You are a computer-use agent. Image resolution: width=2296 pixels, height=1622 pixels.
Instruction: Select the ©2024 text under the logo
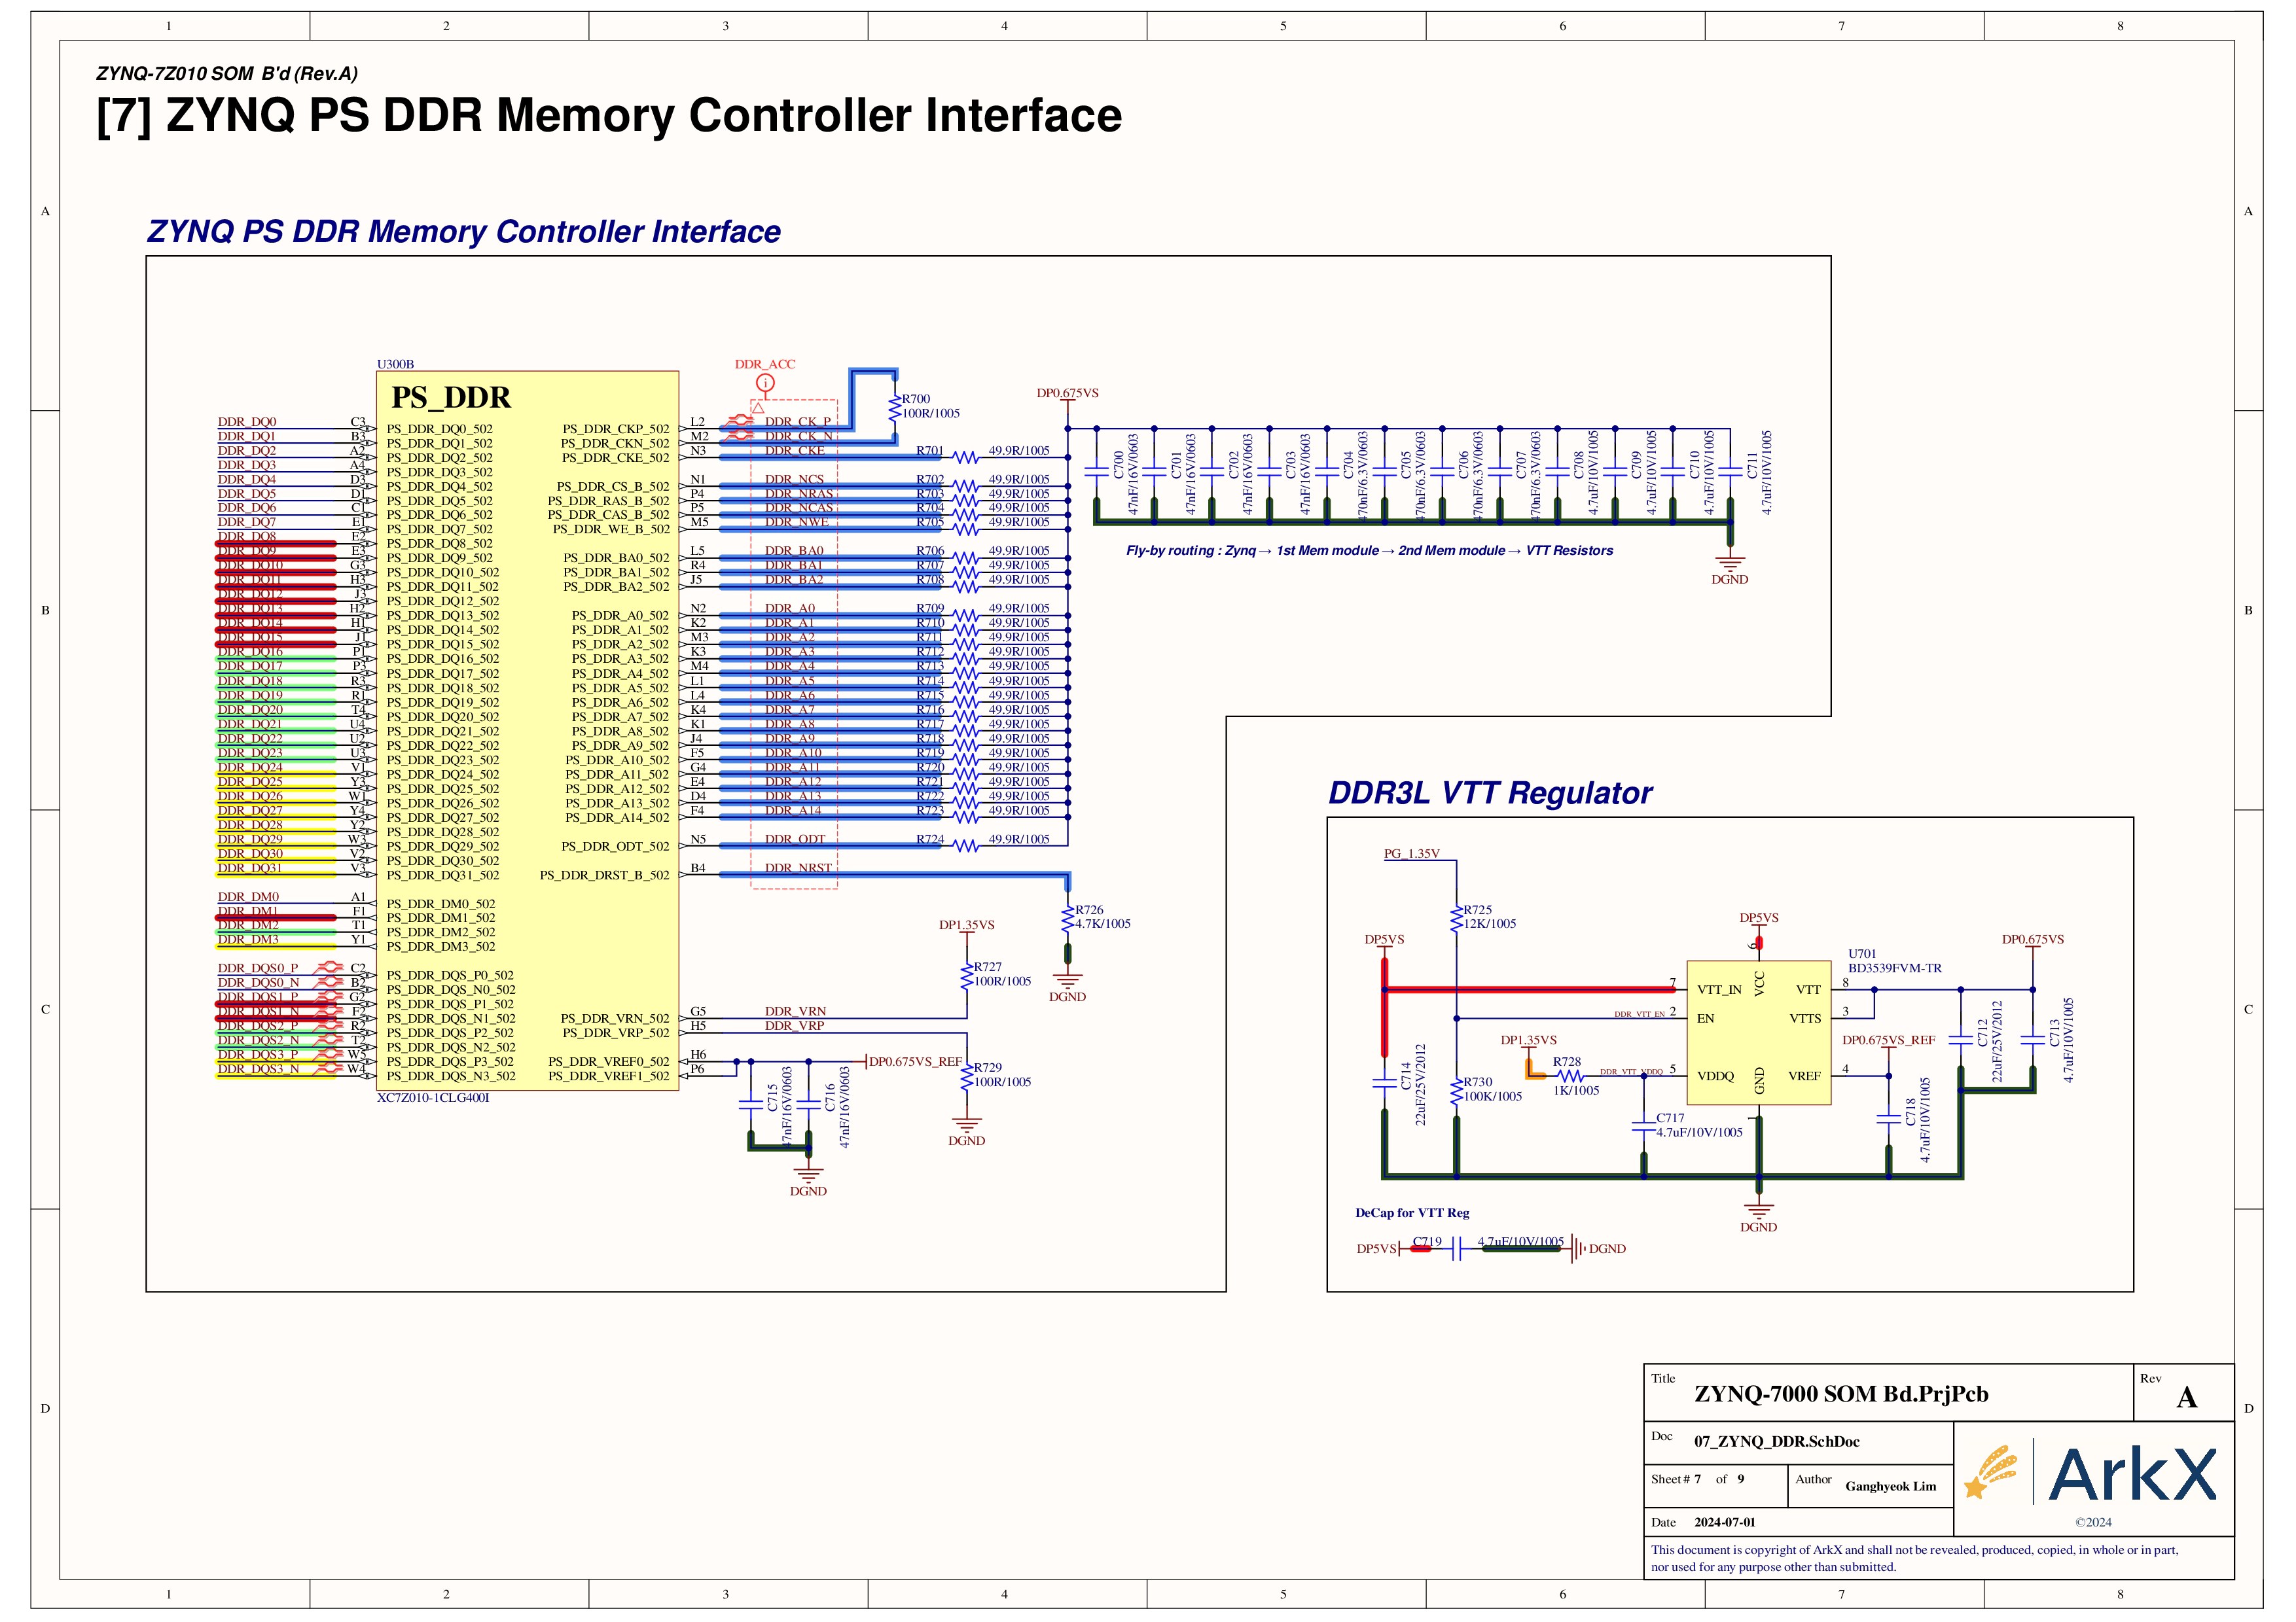pyautogui.click(x=2093, y=1523)
